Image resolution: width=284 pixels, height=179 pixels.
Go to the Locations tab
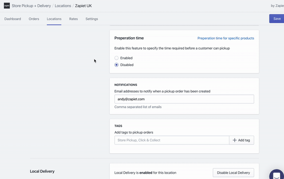click(x=54, y=19)
